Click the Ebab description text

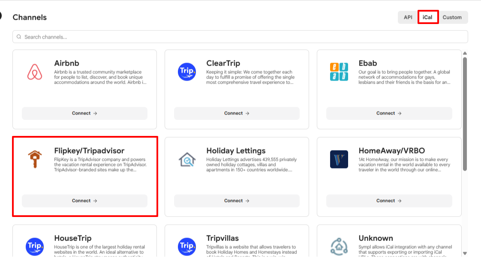click(x=404, y=77)
